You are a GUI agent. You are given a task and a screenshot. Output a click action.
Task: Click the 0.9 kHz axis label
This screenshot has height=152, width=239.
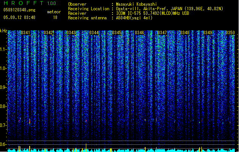click(3, 87)
